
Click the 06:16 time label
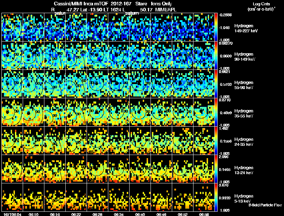(55, 215)
